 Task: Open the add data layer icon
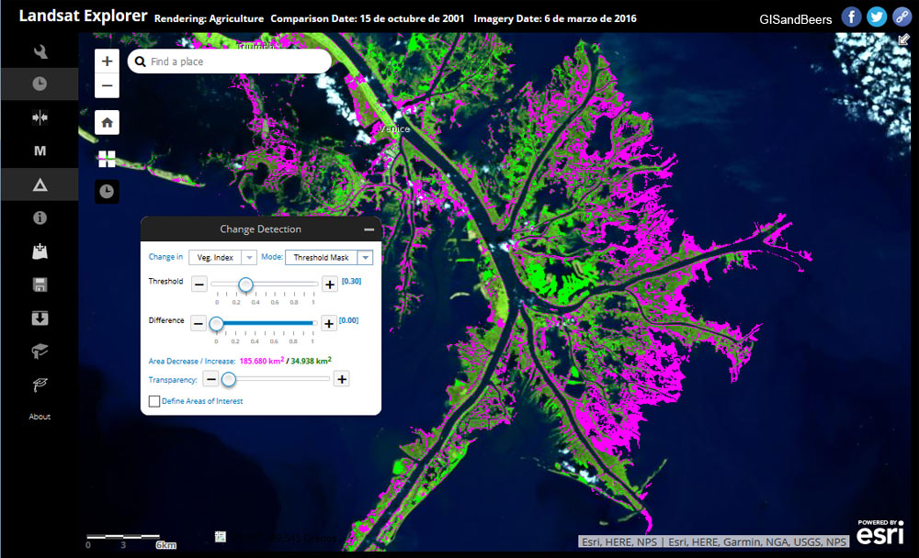(x=40, y=251)
